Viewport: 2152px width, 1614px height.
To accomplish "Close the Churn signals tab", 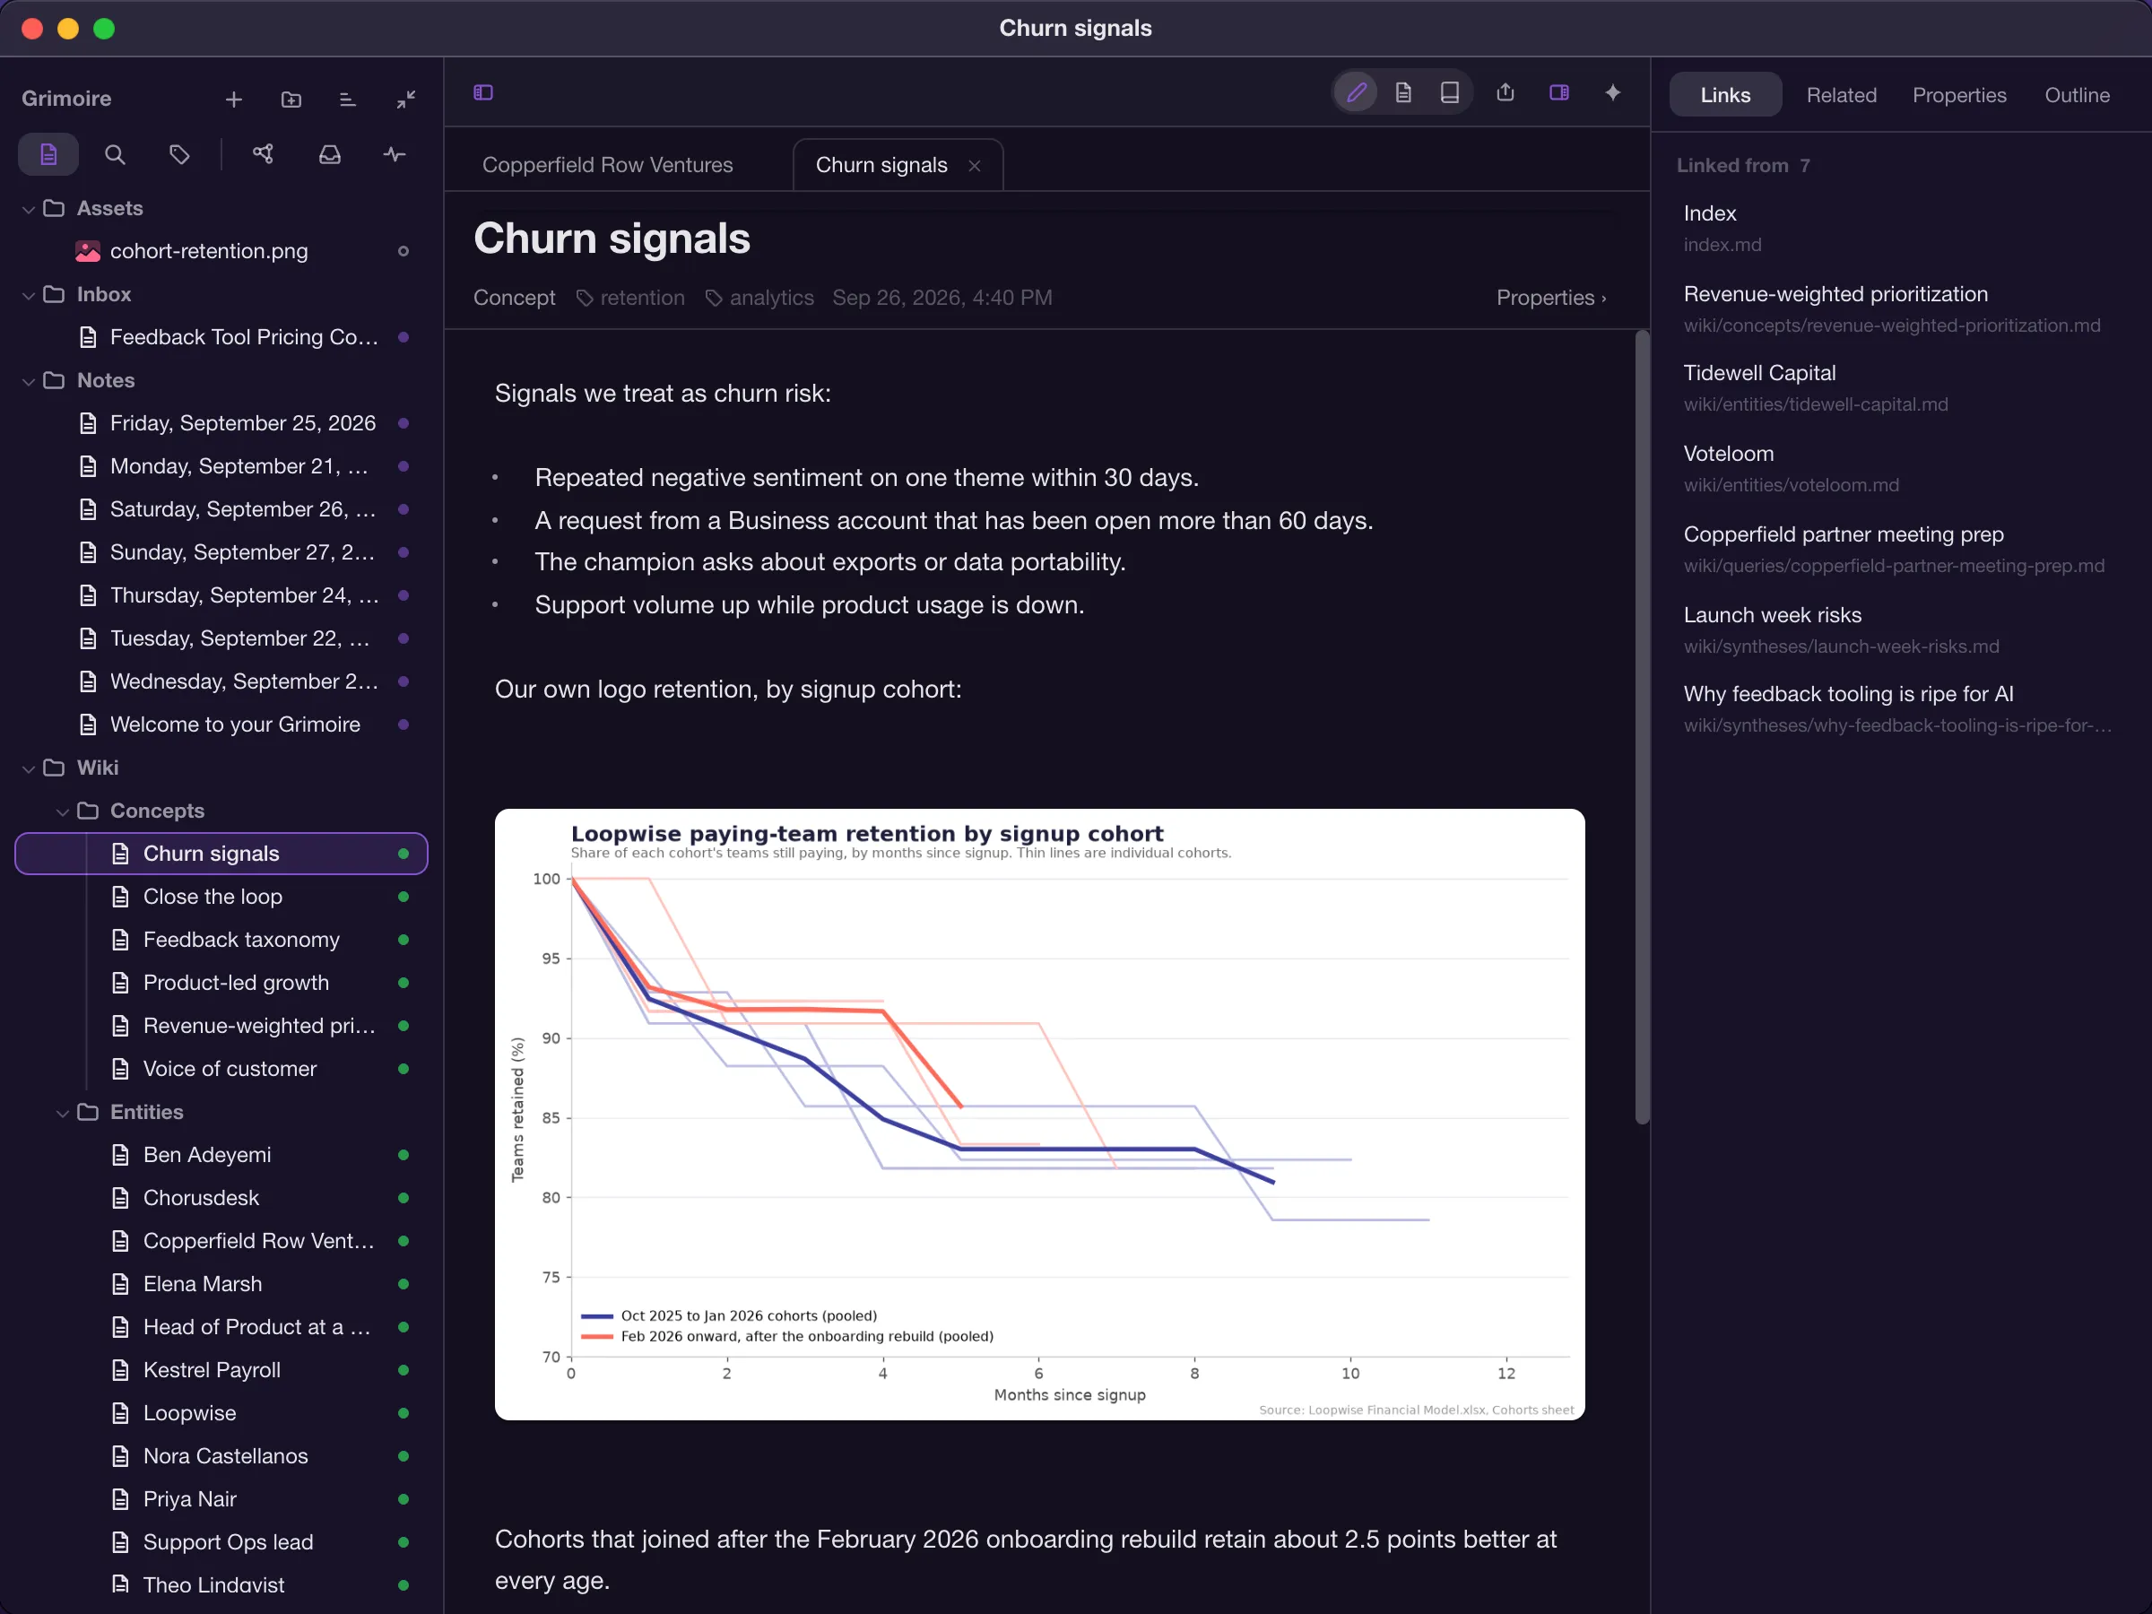I will [974, 165].
